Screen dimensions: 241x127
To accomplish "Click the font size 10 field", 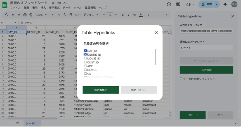I will click(110, 15).
